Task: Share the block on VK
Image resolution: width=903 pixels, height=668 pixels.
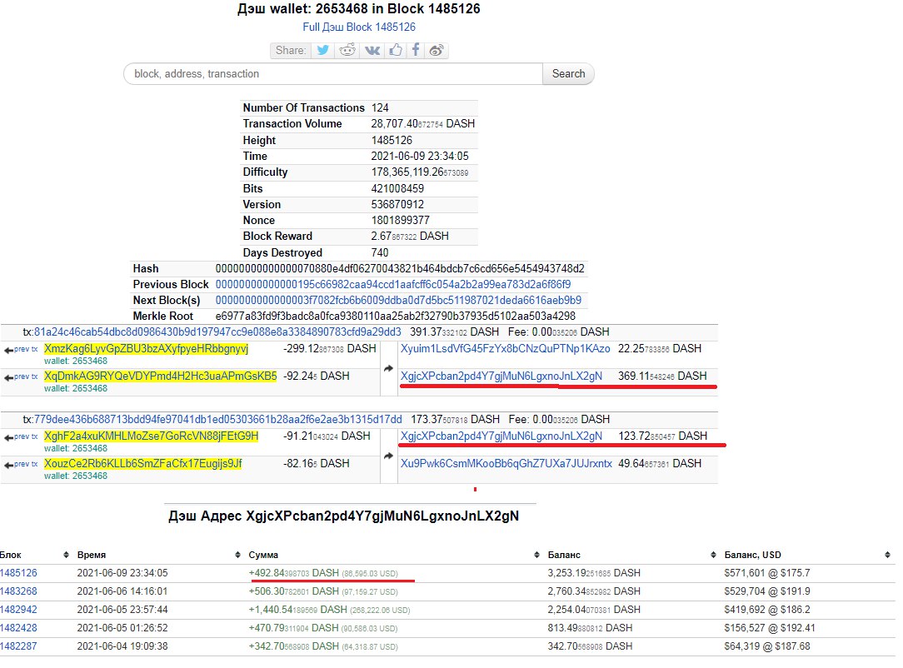Action: click(372, 50)
